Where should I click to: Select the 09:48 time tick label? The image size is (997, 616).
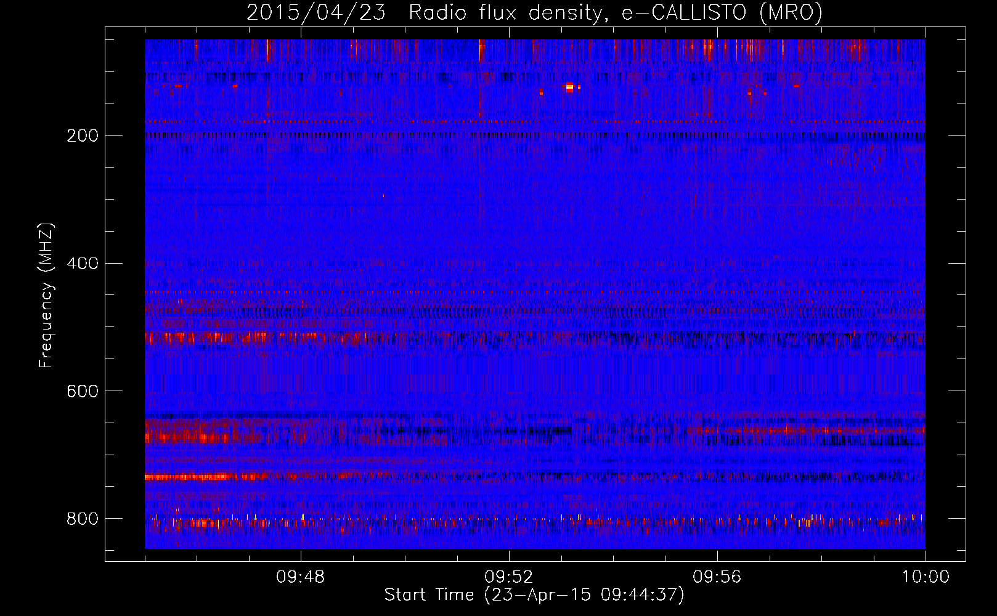tap(301, 577)
